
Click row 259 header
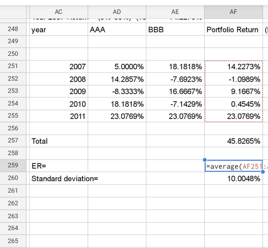13,165
